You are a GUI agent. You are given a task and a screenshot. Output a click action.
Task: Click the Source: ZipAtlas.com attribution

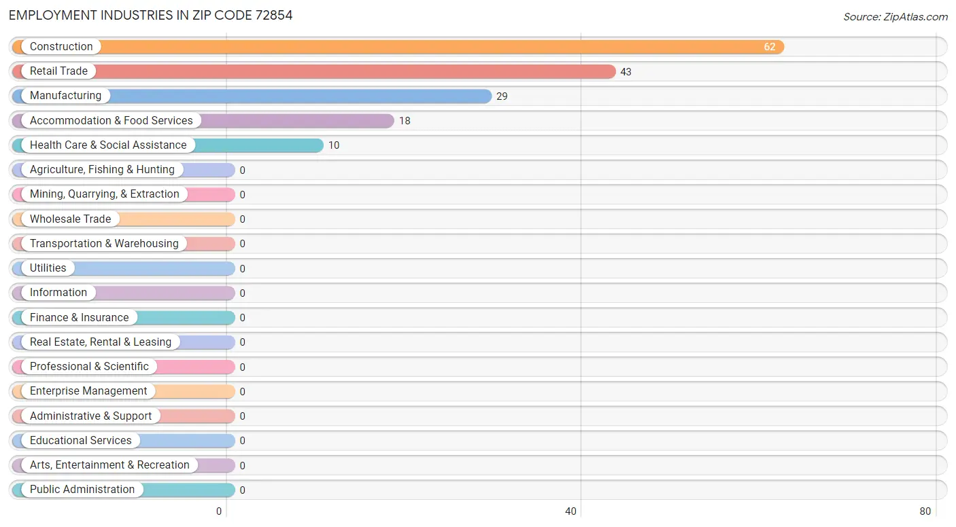coord(895,17)
